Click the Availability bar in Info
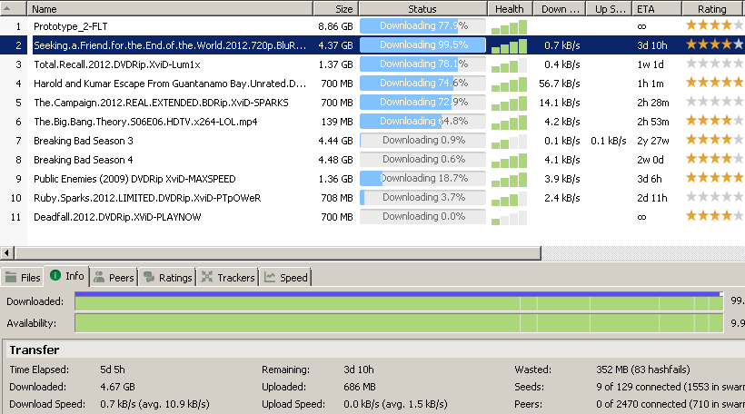The image size is (745, 414). coord(399,323)
